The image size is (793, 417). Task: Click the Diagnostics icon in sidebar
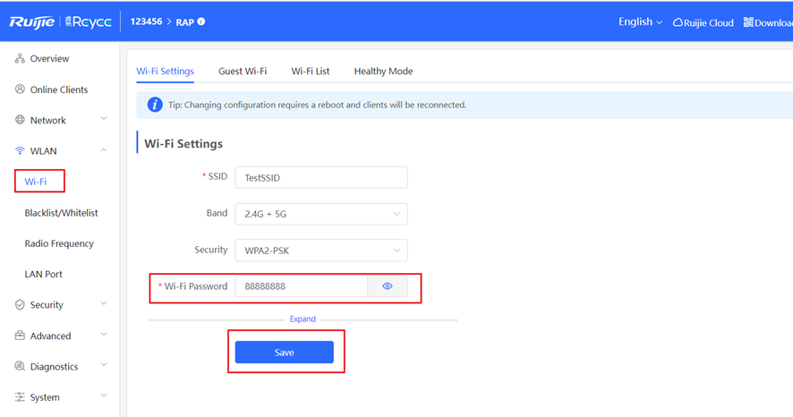click(20, 366)
